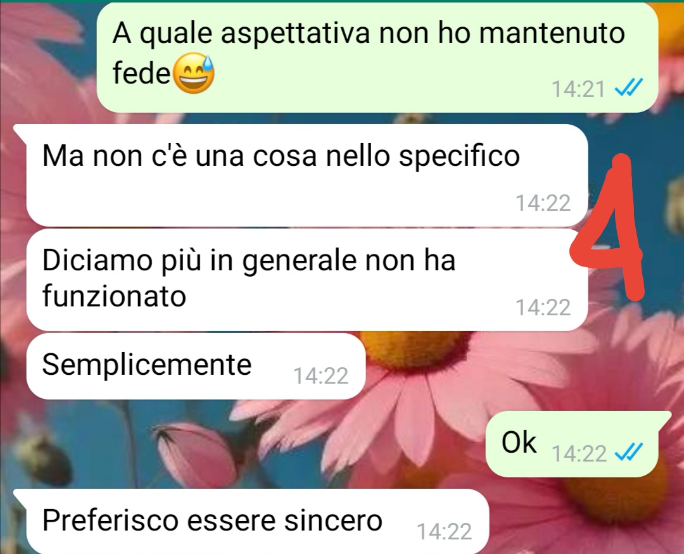This screenshot has height=554, width=684.
Task: Tap the sweat-smile emoji after "fede"
Action: [194, 75]
